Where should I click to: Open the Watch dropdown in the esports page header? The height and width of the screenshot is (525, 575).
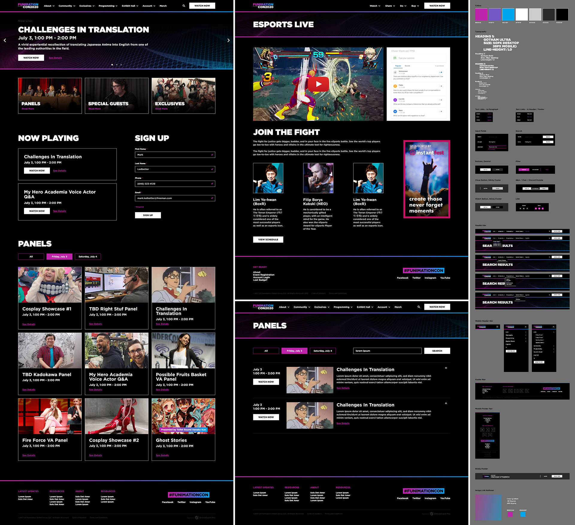point(375,6)
